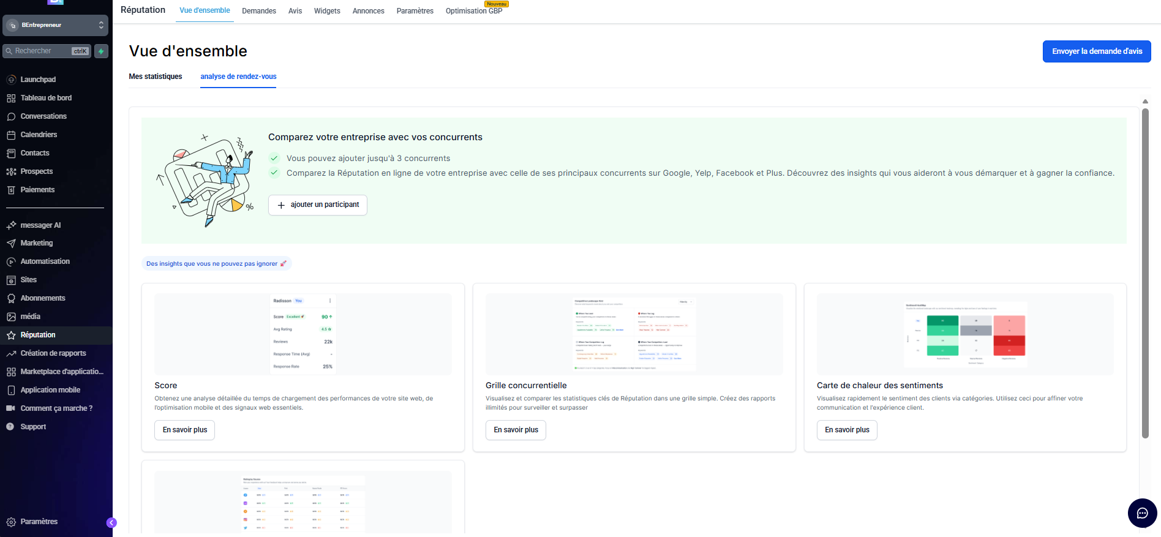1161x537 pixels.
Task: Open the Widgets tab
Action: point(327,11)
